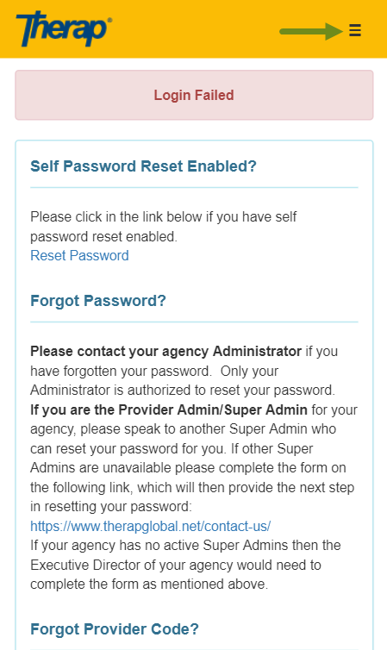Follow the Reset Password link

point(79,255)
